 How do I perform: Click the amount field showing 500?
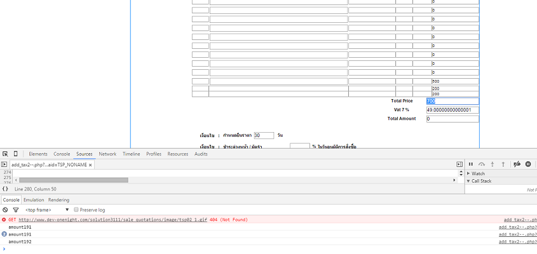click(456, 81)
